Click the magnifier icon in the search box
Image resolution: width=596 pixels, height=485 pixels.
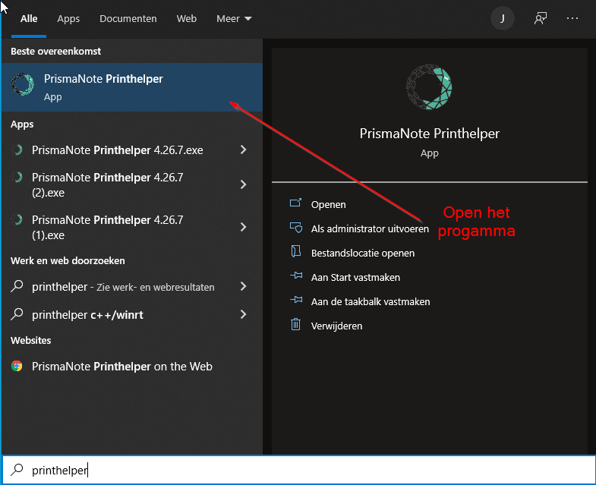(17, 470)
